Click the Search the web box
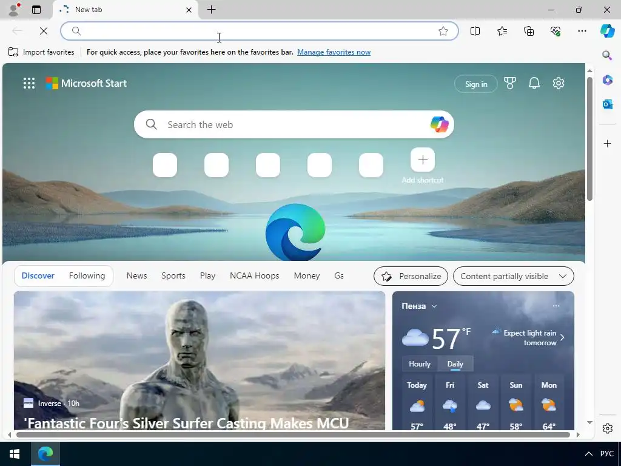Screen dimensions: 621x466 coord(294,124)
